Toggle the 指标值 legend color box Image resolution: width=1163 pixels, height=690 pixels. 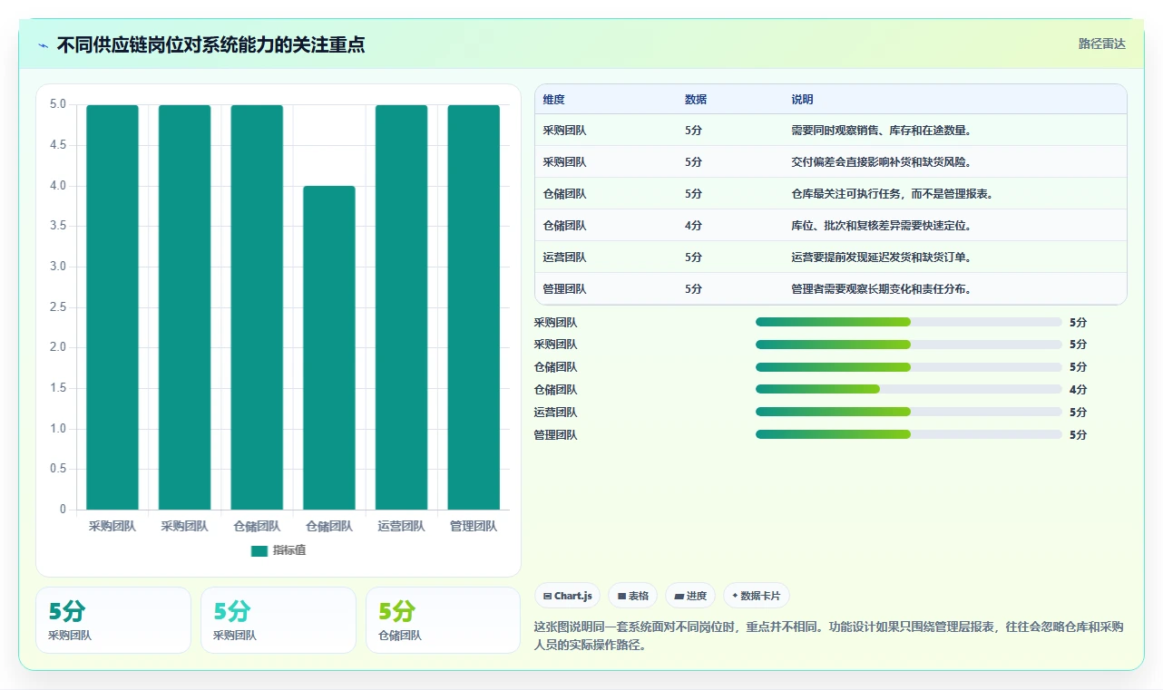pyautogui.click(x=259, y=550)
